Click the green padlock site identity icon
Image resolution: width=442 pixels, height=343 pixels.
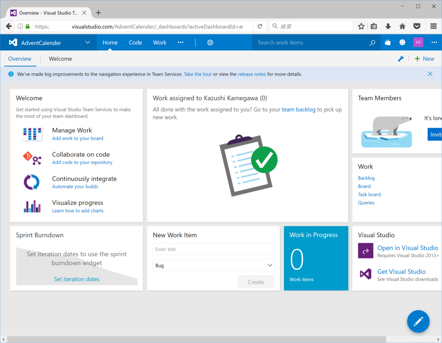tap(28, 26)
